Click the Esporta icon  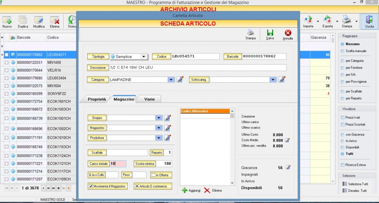(327, 20)
